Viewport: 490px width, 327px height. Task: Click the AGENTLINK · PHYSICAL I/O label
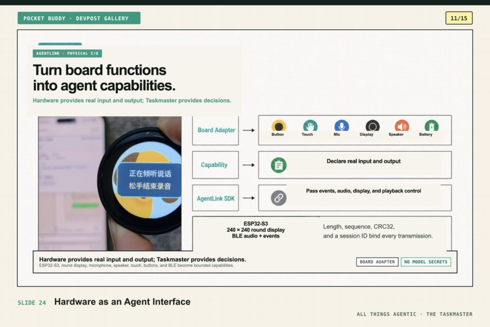click(67, 54)
